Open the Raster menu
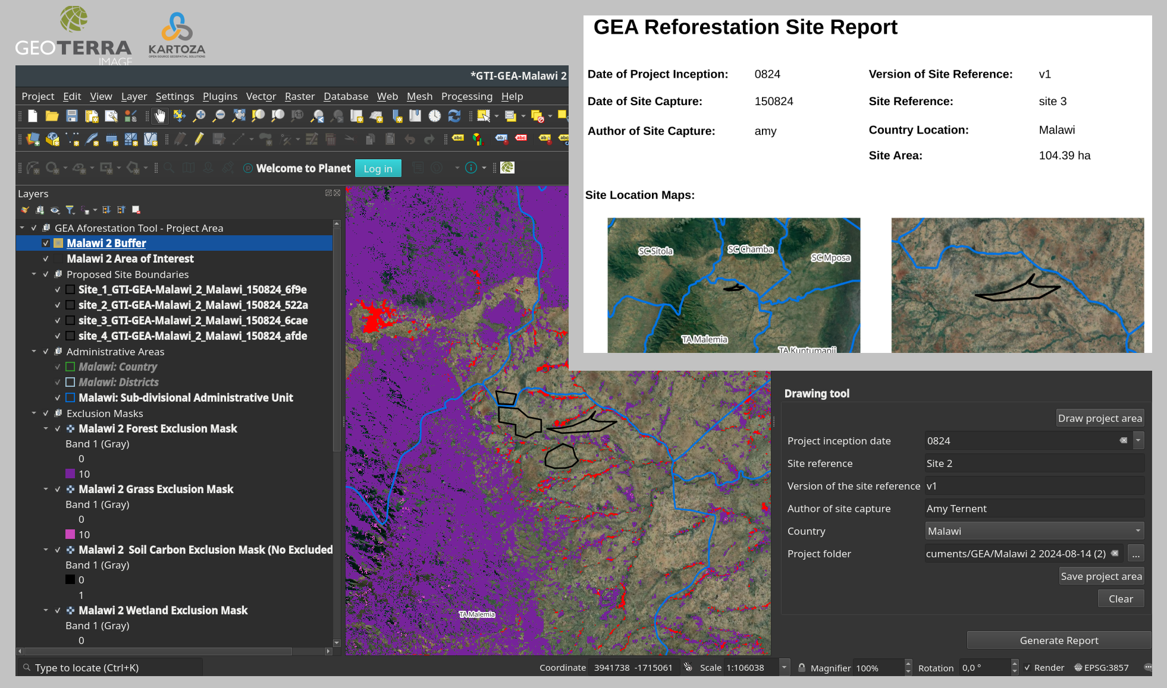Screen dimensions: 1167x688 click(300, 96)
